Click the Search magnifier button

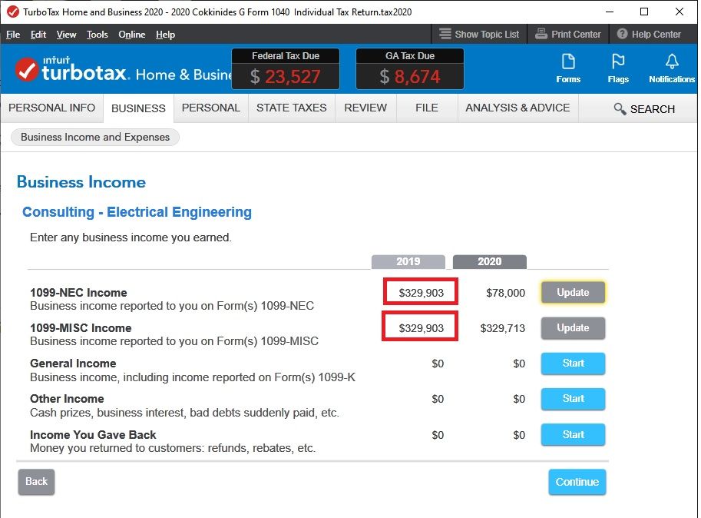pos(644,108)
